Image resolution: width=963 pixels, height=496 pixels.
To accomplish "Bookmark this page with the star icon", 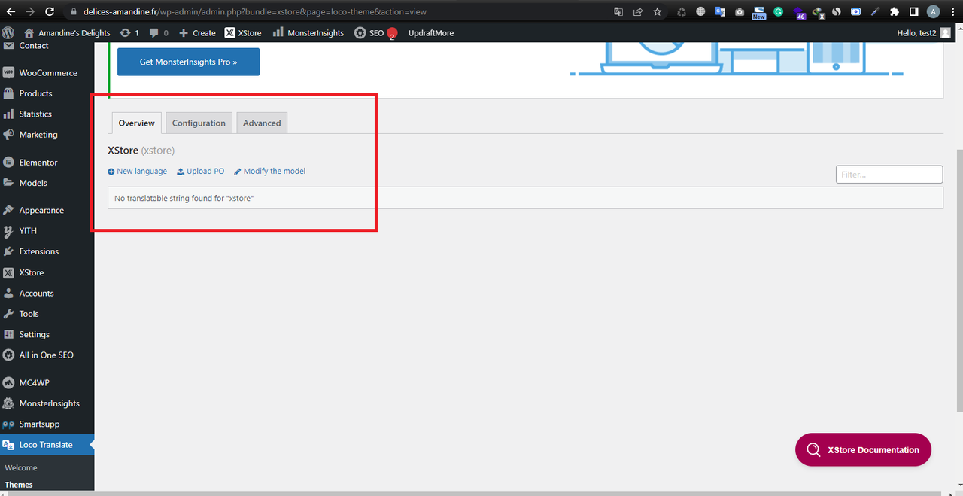I will click(x=658, y=11).
